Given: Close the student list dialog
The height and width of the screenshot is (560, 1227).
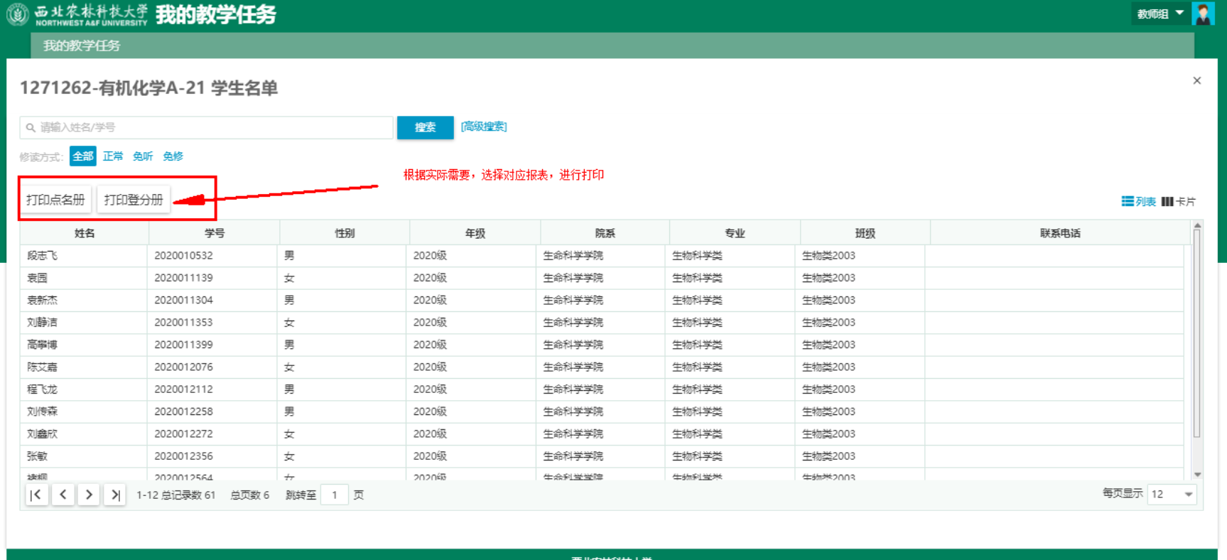Looking at the screenshot, I should 1196,81.
